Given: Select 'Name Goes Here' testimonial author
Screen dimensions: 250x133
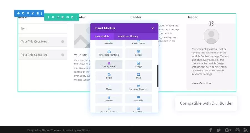Looking at the screenshot, I should pos(202,83).
